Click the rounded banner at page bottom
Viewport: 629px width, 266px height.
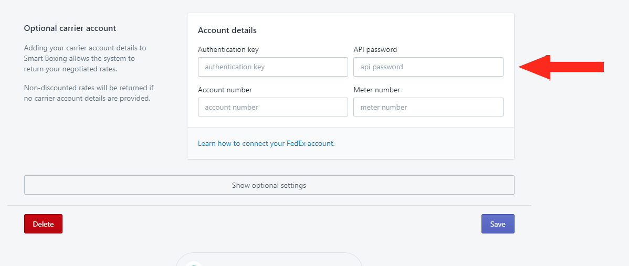tap(269, 259)
